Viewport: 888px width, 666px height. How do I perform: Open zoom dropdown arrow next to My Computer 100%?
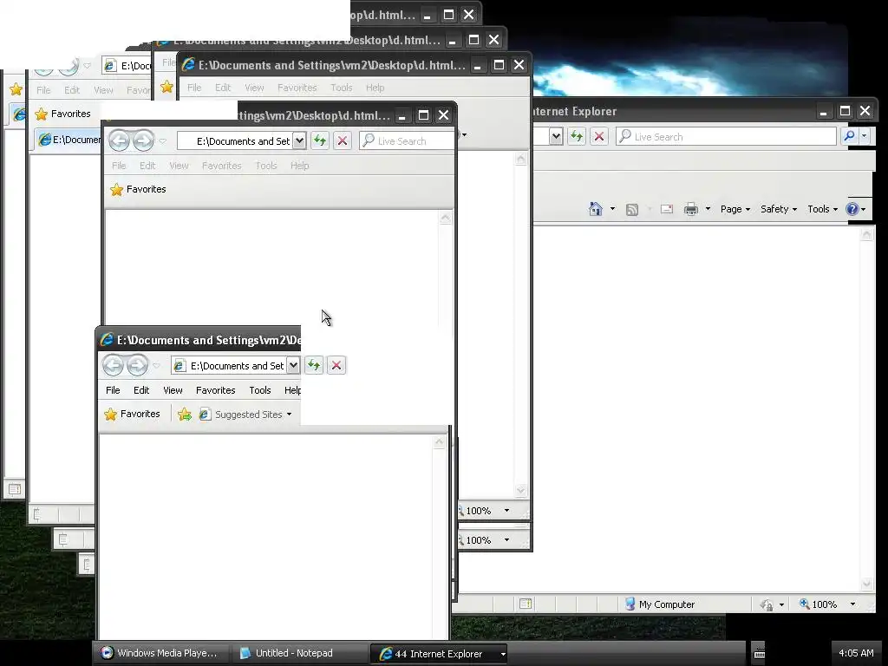[852, 604]
